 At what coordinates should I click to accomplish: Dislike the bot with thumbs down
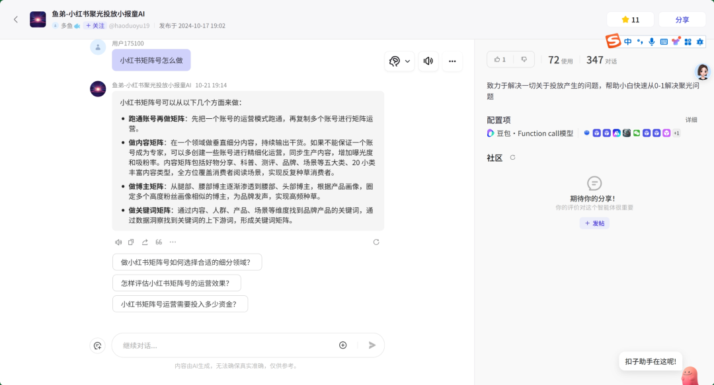click(524, 59)
